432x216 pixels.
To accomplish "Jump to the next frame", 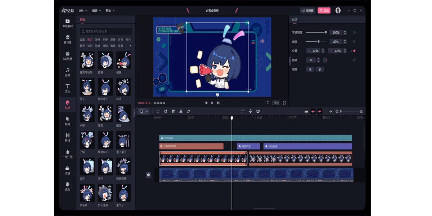I will [218, 103].
